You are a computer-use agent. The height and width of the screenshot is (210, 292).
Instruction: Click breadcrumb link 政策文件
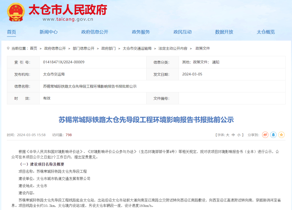click(203, 48)
